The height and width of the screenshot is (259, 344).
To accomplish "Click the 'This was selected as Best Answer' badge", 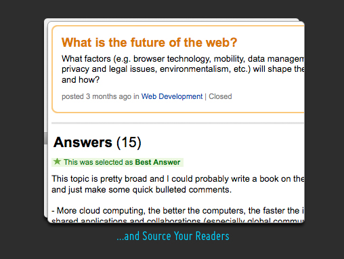I will (117, 162).
